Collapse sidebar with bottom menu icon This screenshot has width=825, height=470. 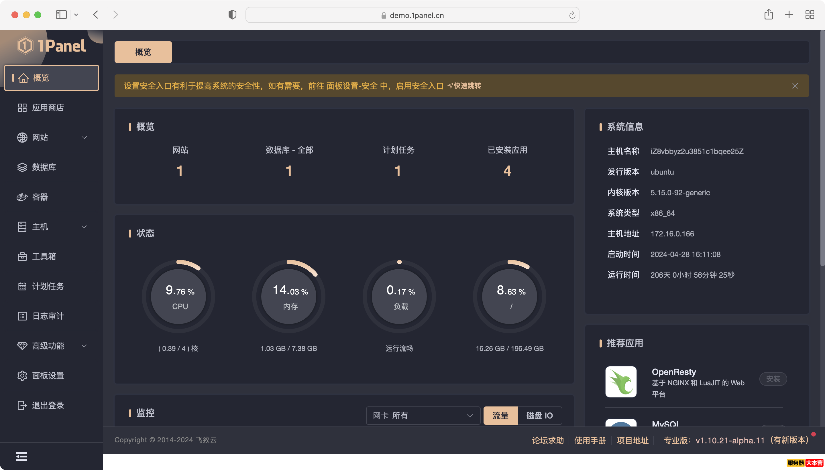21,457
